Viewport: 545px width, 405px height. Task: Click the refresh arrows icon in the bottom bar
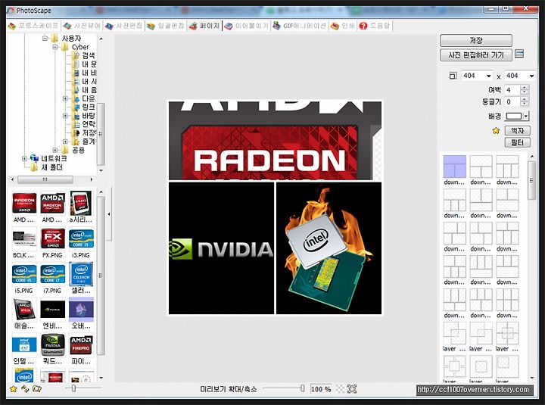[x=25, y=388]
